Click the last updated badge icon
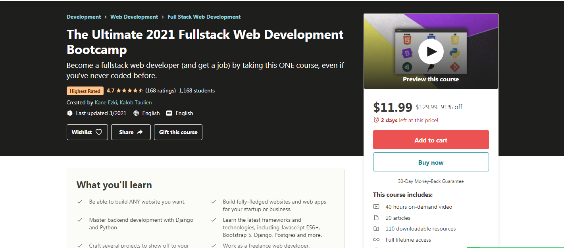Screen dimensions: 564x248 (x=70, y=113)
